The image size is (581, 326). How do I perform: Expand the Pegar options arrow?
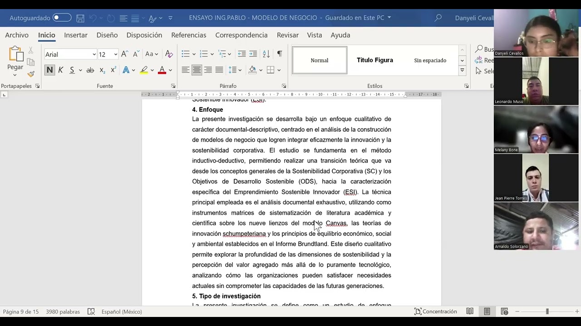pyautogui.click(x=15, y=75)
